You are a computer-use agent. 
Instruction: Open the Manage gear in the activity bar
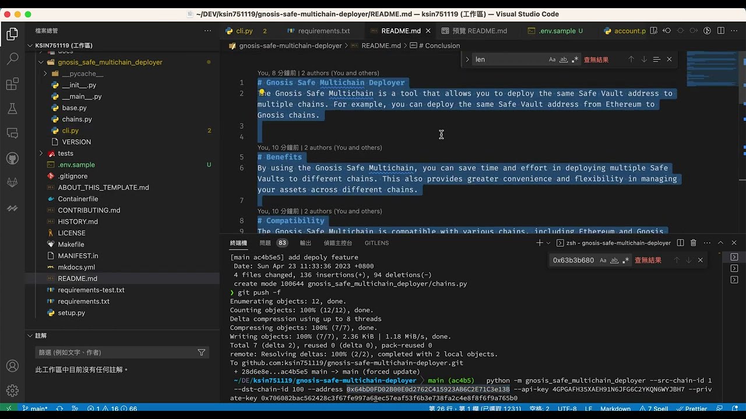click(12, 390)
